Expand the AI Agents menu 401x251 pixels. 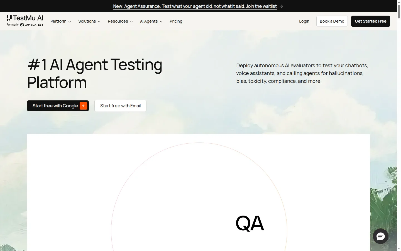(151, 21)
